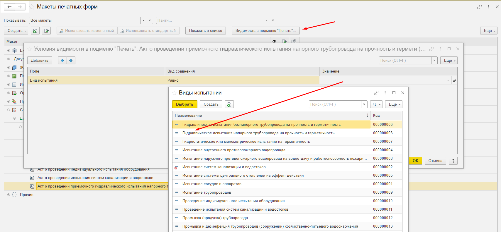Open the Показывать dropdown arrow

[x=143, y=20]
